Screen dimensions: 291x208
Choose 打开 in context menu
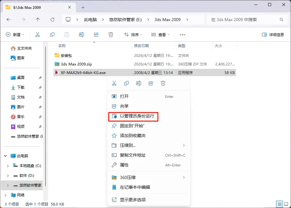pyautogui.click(x=149, y=96)
